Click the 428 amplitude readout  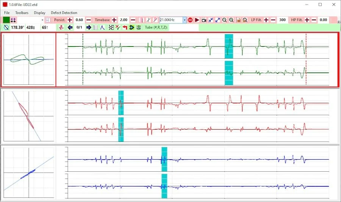tap(31, 27)
